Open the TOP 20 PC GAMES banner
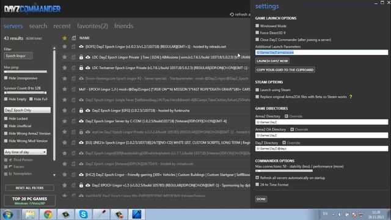Image resolution: width=391 pixels, height=220 pixels. click(x=29, y=201)
